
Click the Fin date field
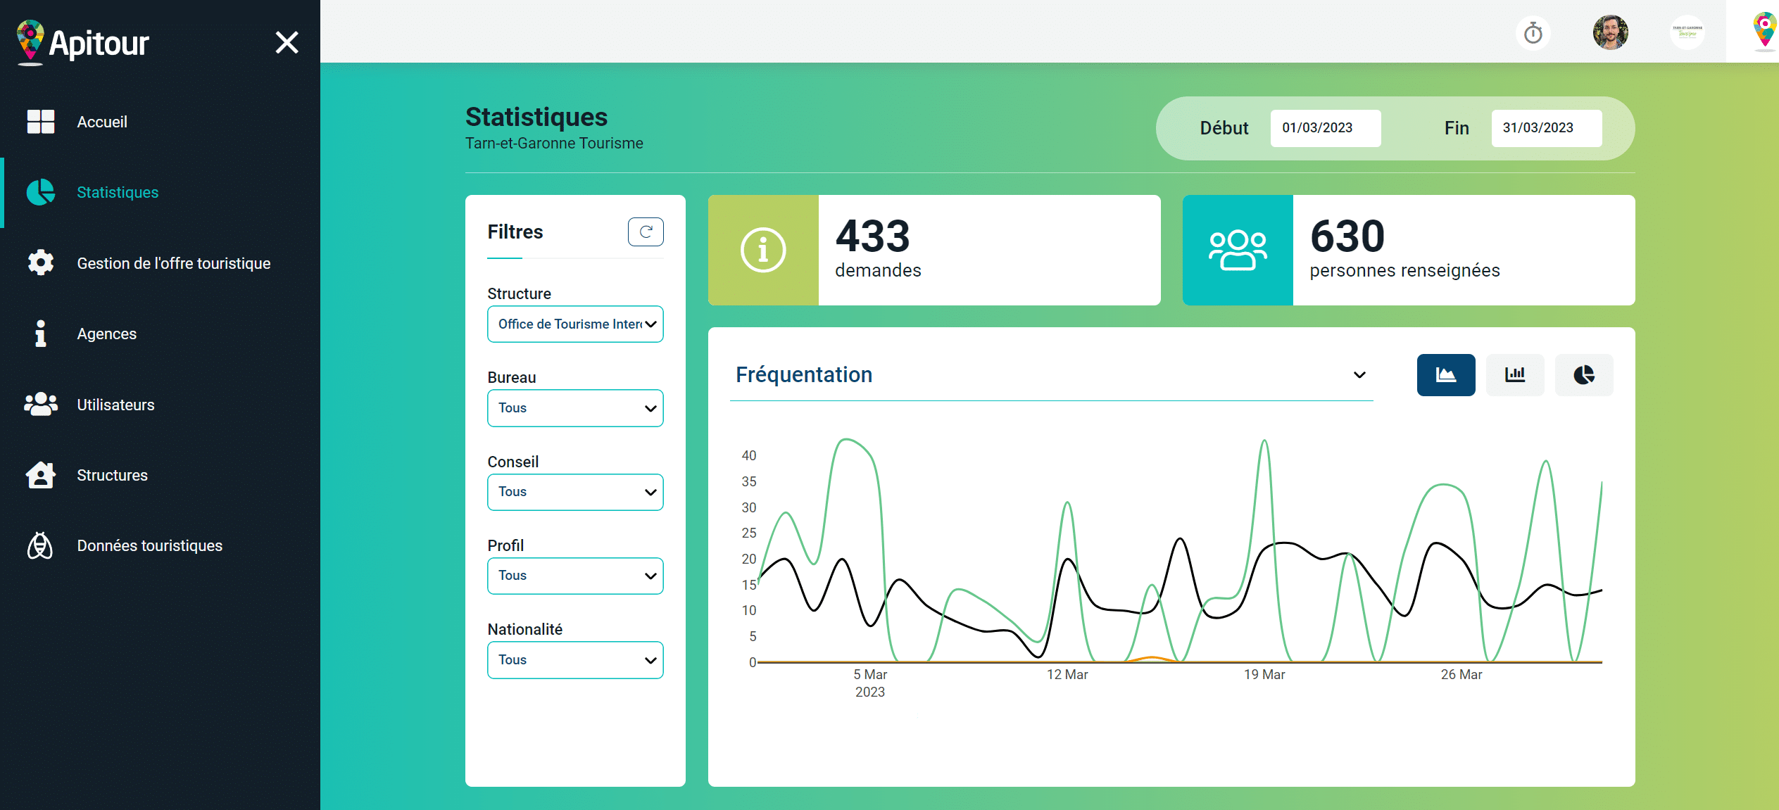[x=1546, y=128]
